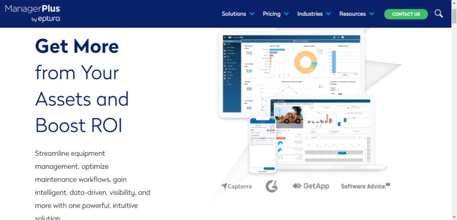Click the G2 logo
This screenshot has width=457, height=220.
tap(271, 186)
